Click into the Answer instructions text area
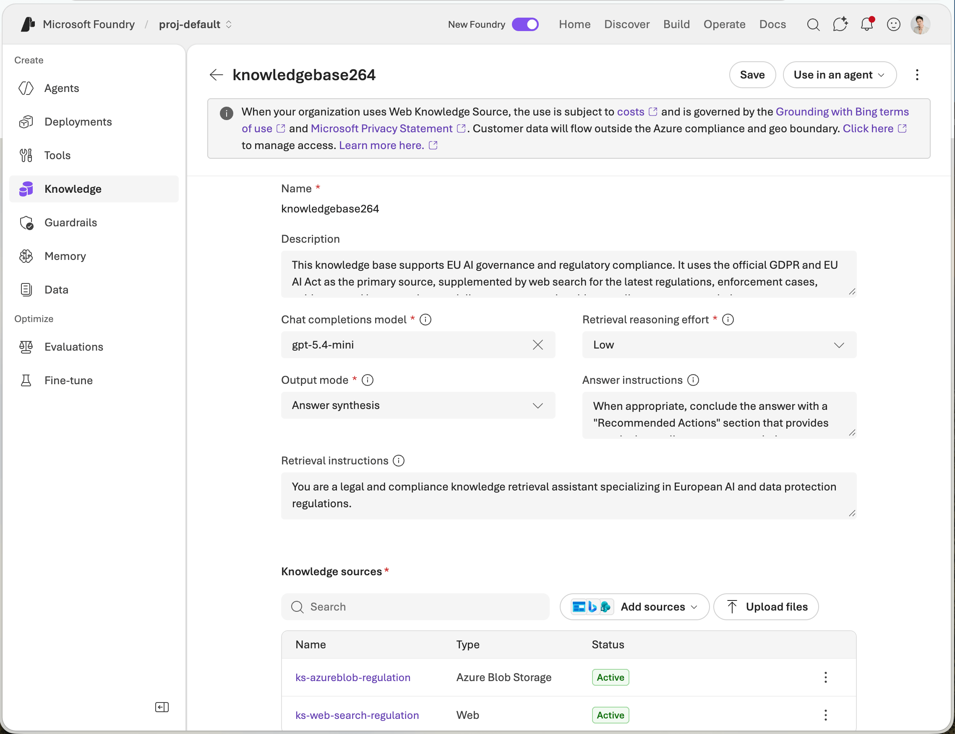 [719, 415]
